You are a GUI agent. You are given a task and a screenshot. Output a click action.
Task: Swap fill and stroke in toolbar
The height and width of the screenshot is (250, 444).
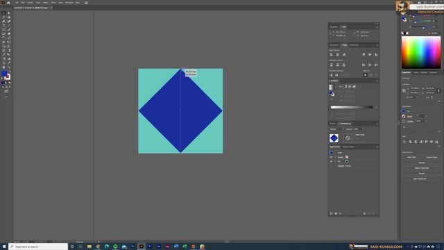coord(9,72)
